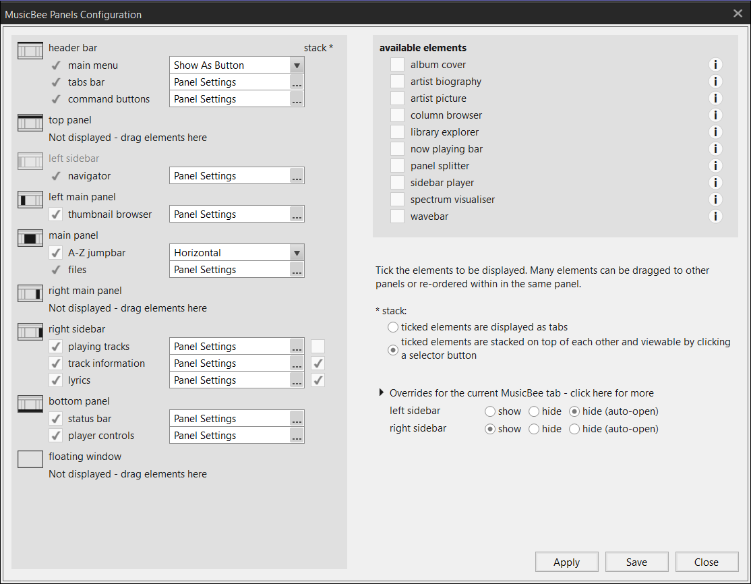Viewport: 751px width, 584px height.
Task: Show info for now playing bar
Action: [x=715, y=149]
